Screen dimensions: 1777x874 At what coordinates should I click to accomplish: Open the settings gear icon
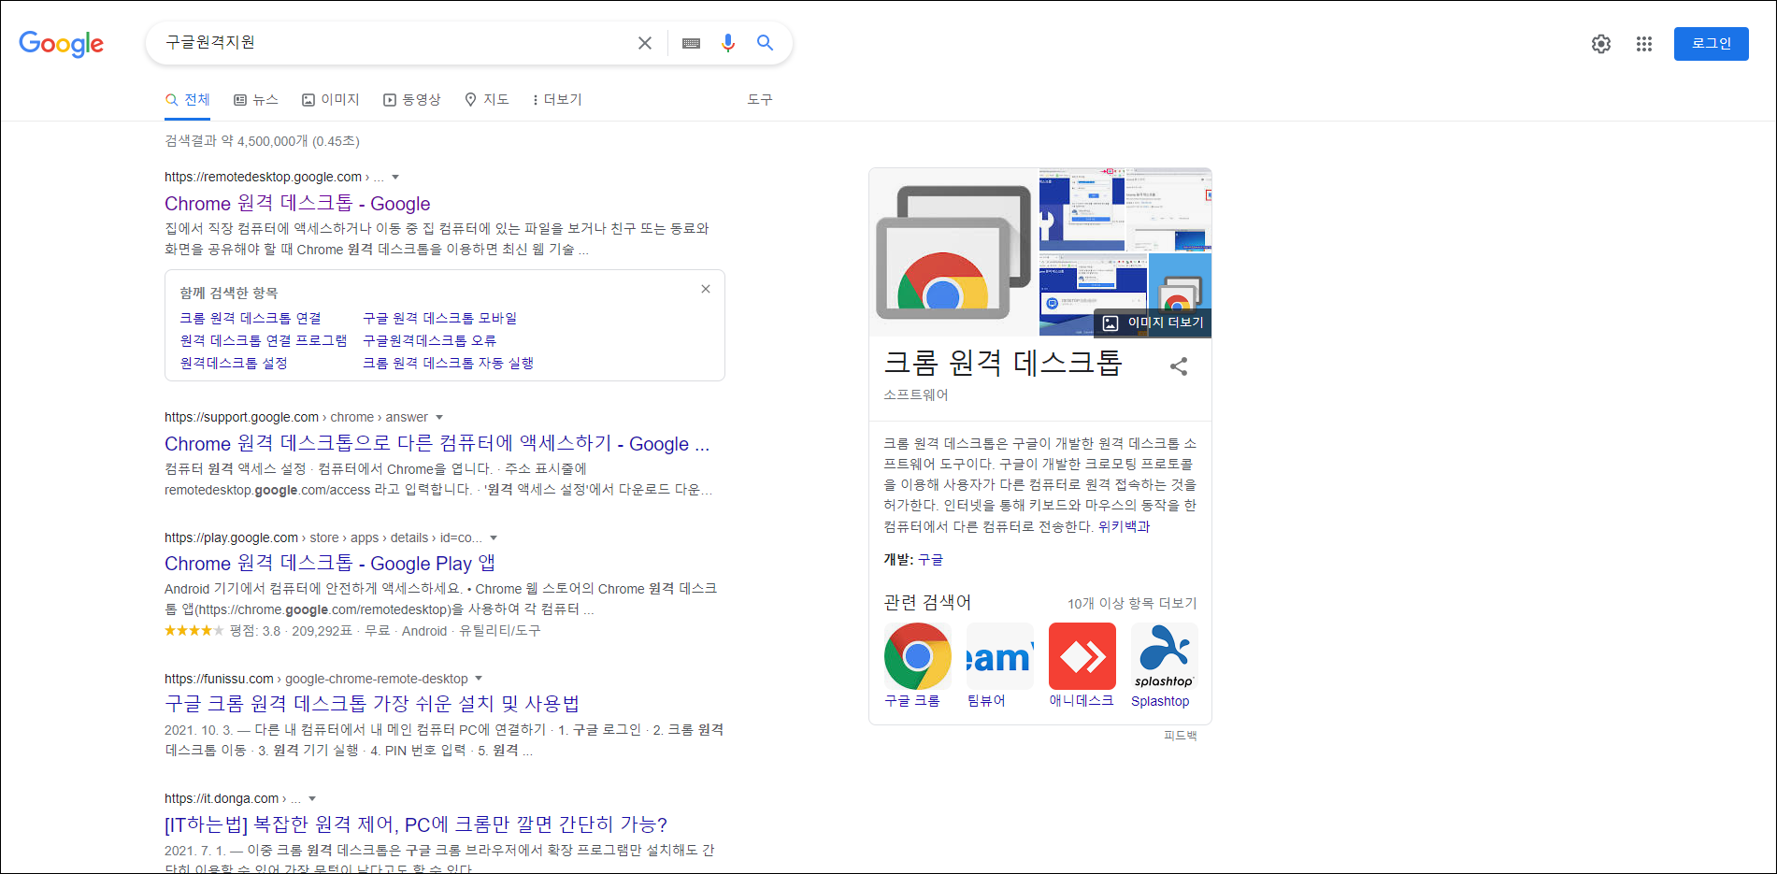click(x=1601, y=44)
